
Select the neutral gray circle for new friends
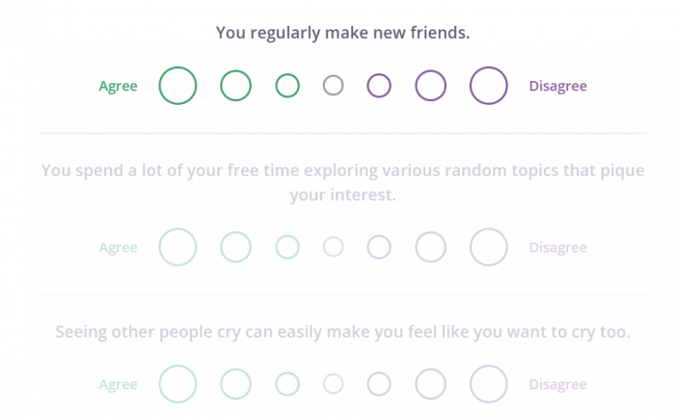[x=334, y=85]
